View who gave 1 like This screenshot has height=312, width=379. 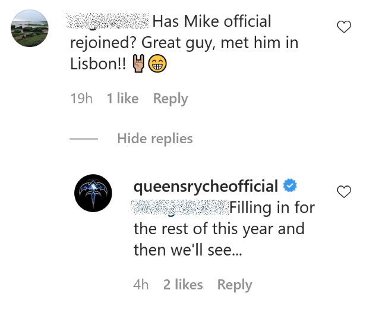[x=122, y=99]
